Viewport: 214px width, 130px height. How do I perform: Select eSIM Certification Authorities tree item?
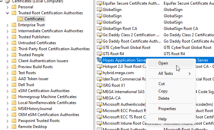pyautogui.click(x=44, y=91)
